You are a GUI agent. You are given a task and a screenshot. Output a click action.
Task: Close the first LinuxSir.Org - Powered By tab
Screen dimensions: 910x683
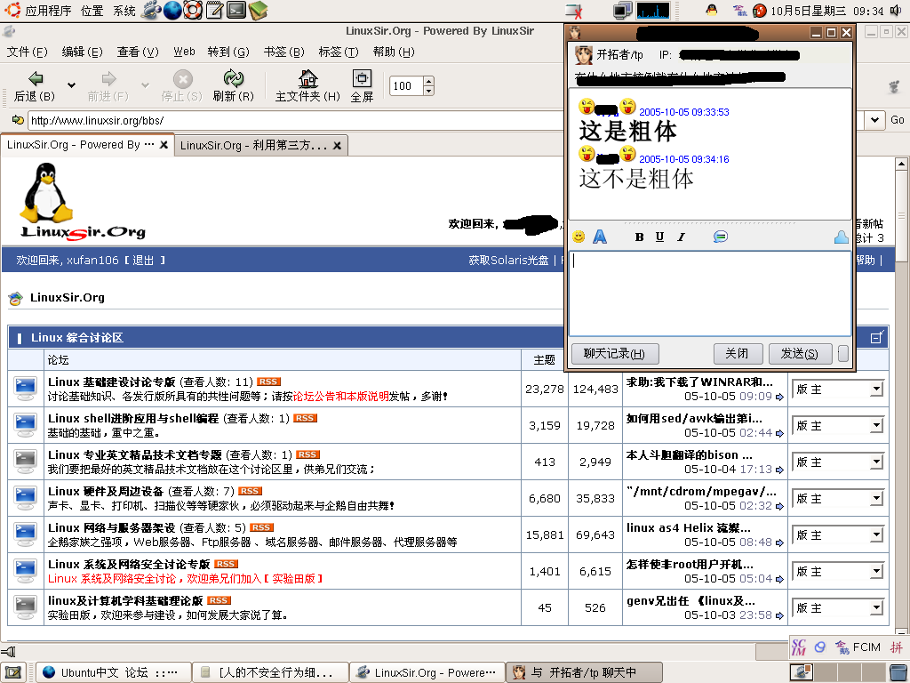[x=164, y=145]
